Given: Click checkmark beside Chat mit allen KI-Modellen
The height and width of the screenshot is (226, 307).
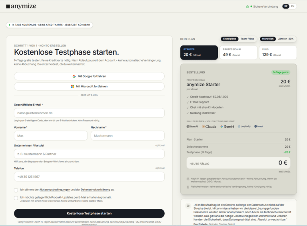Looking at the screenshot, I should click(188, 107).
